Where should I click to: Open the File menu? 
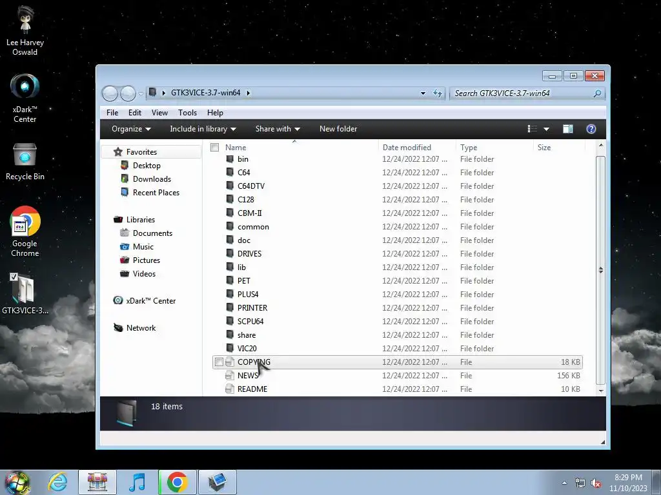112,113
